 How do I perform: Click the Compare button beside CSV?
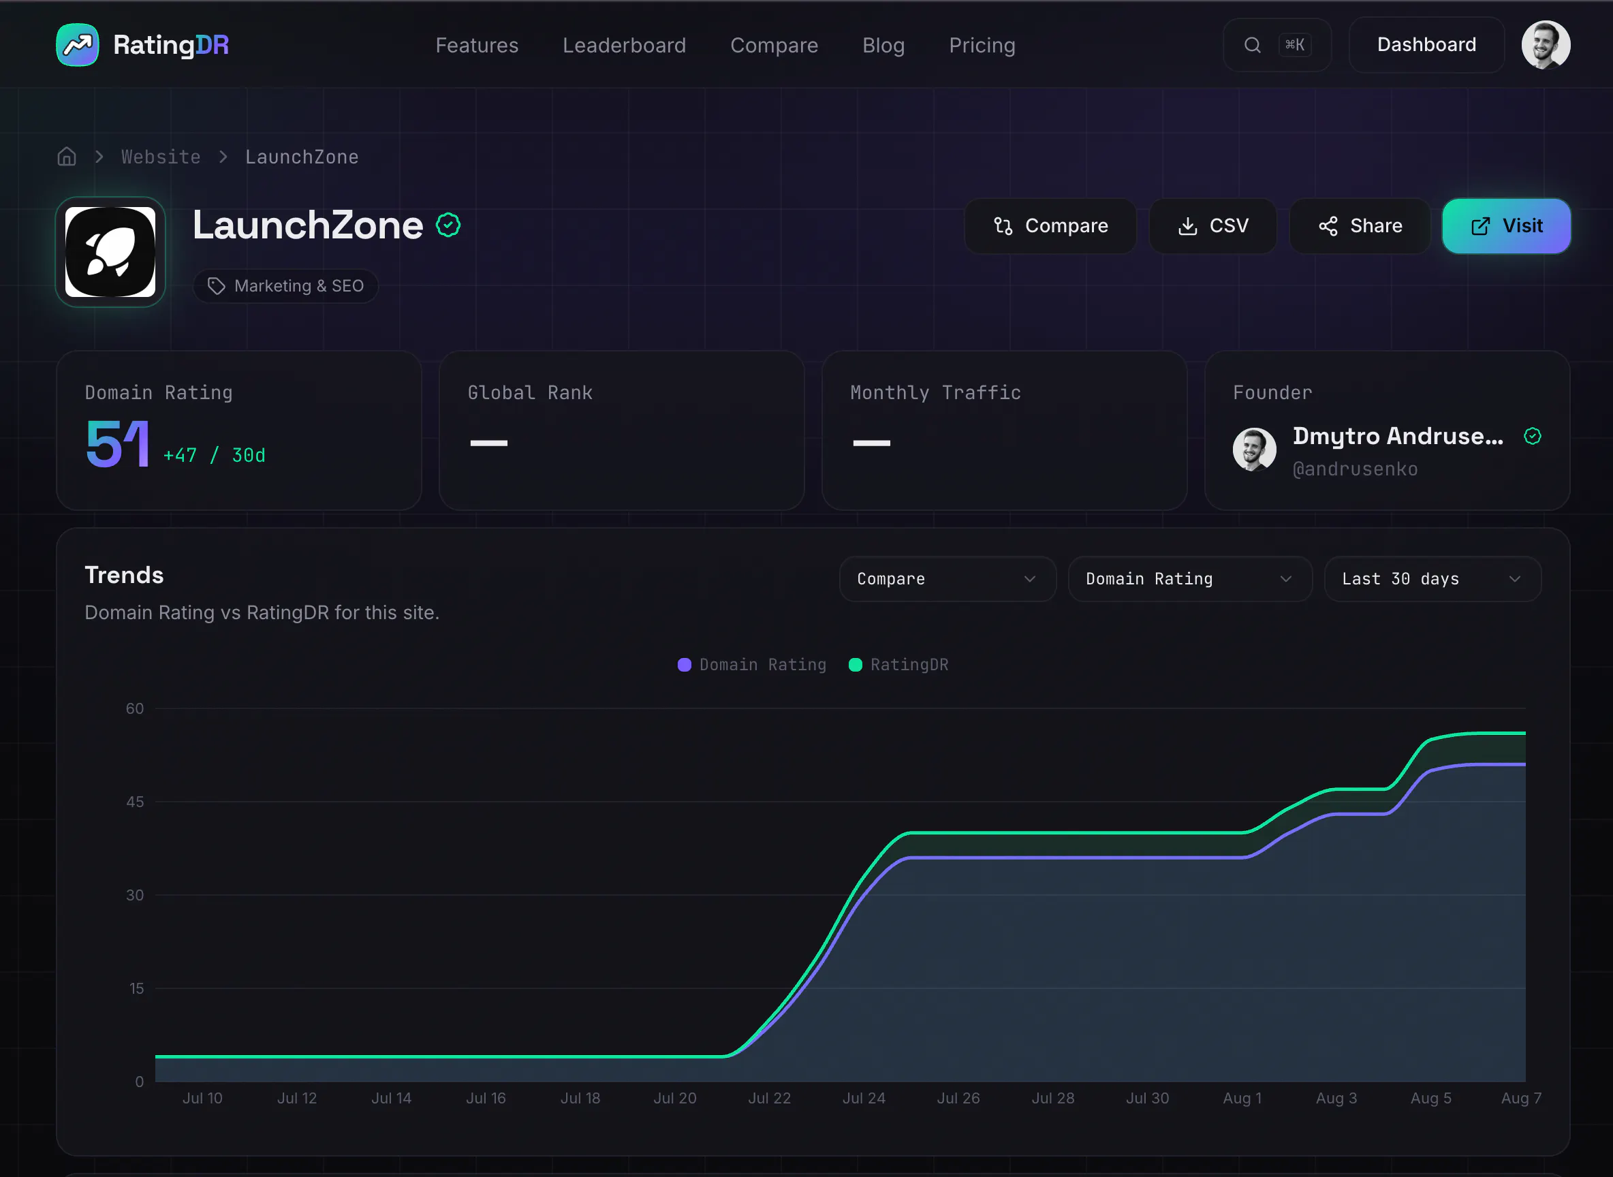[1050, 226]
